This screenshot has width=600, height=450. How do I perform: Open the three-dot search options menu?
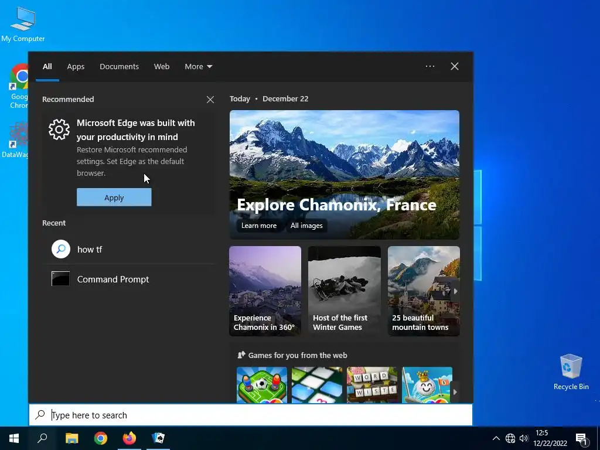point(429,66)
